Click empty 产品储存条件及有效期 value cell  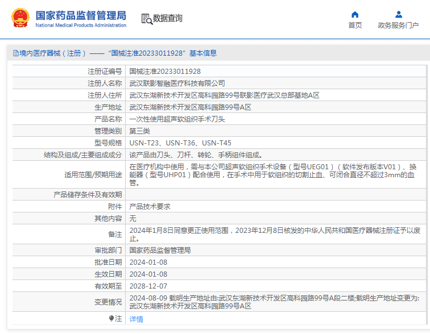[276, 194]
